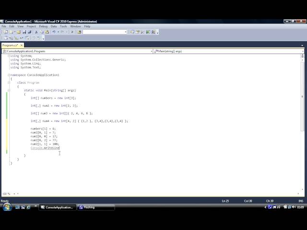
Task: Close the Program.cs tab
Action: (21, 46)
